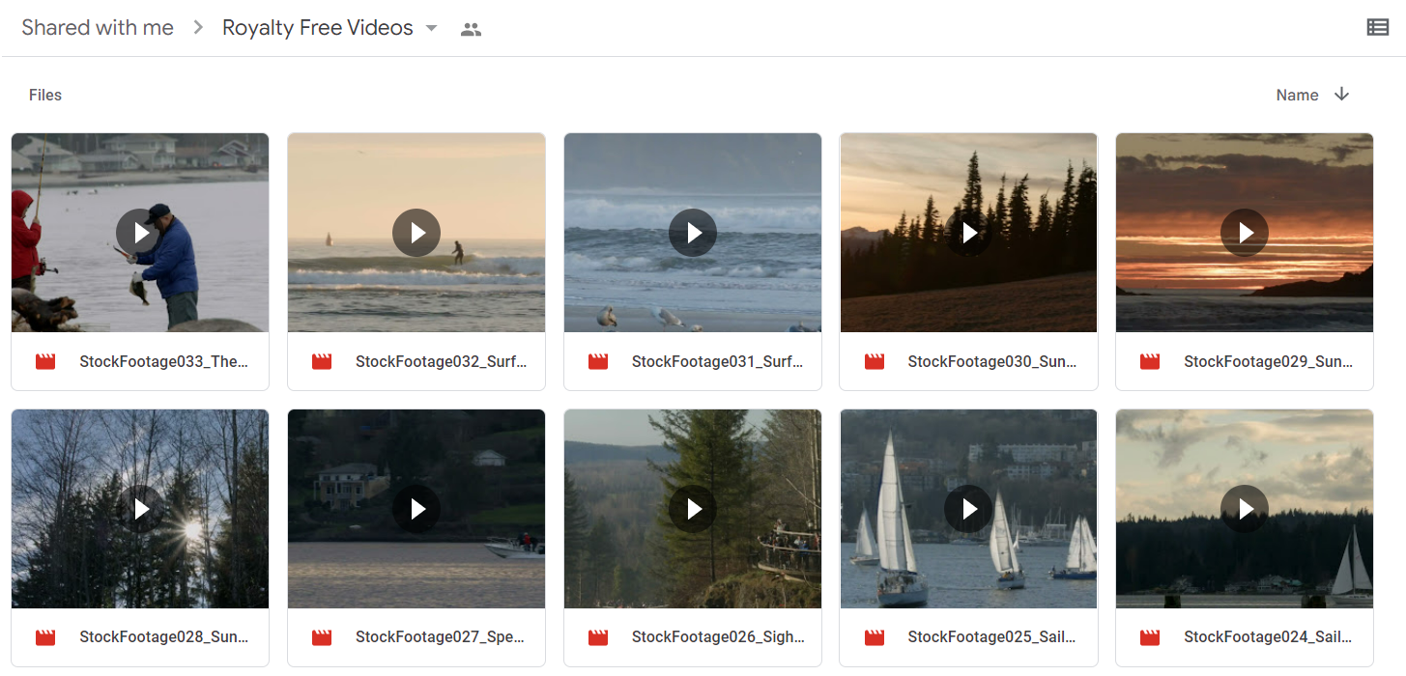The image size is (1406, 676).
Task: Select file name StockFootage032_Surf...
Action: tap(441, 361)
